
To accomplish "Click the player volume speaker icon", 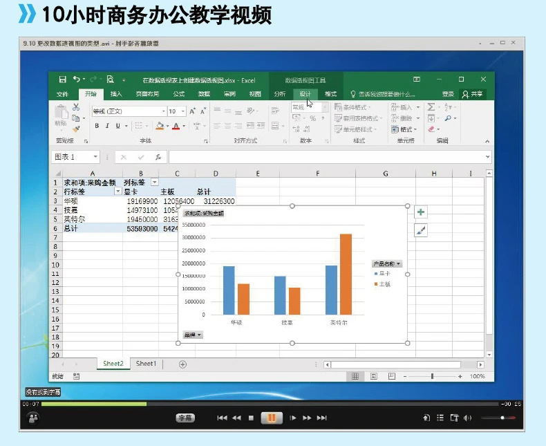I will 468,418.
